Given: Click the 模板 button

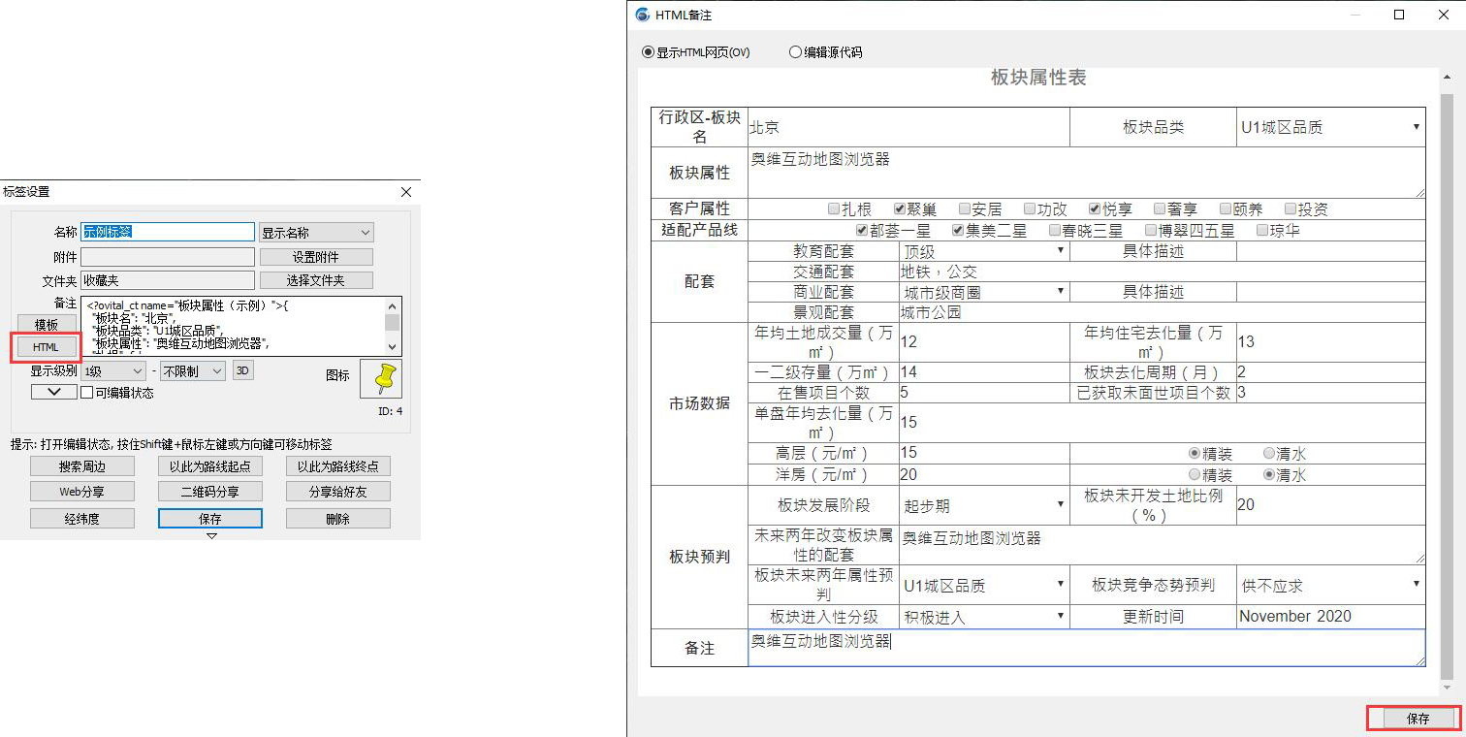Looking at the screenshot, I should [46, 324].
